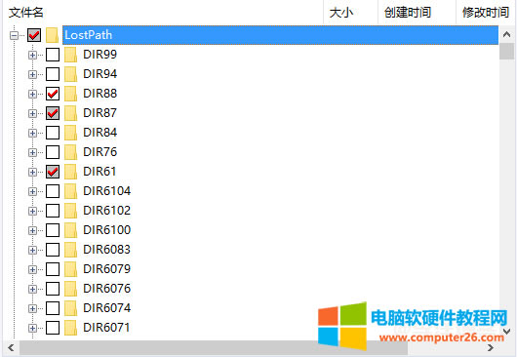Expand the DIR6104 tree node

point(32,191)
